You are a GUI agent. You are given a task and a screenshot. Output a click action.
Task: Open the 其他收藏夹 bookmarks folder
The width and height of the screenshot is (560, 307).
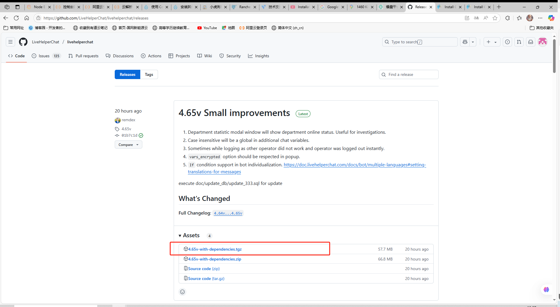tap(542, 28)
